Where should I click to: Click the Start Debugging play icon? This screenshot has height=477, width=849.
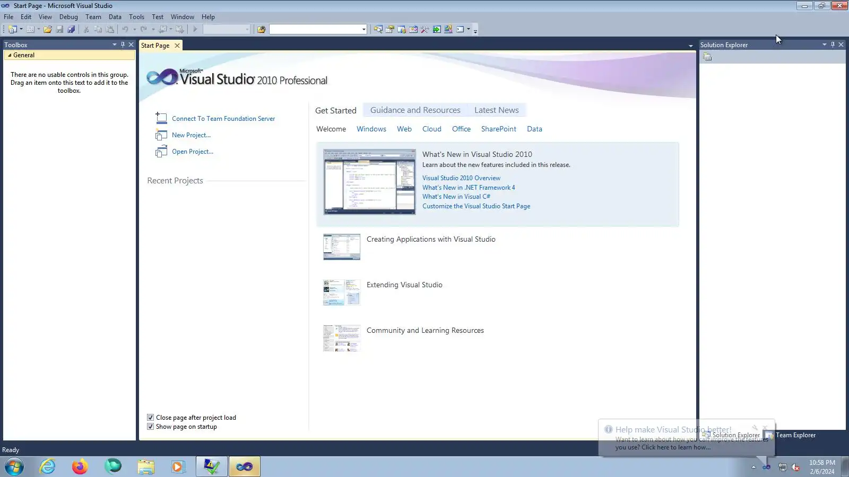tap(195, 30)
